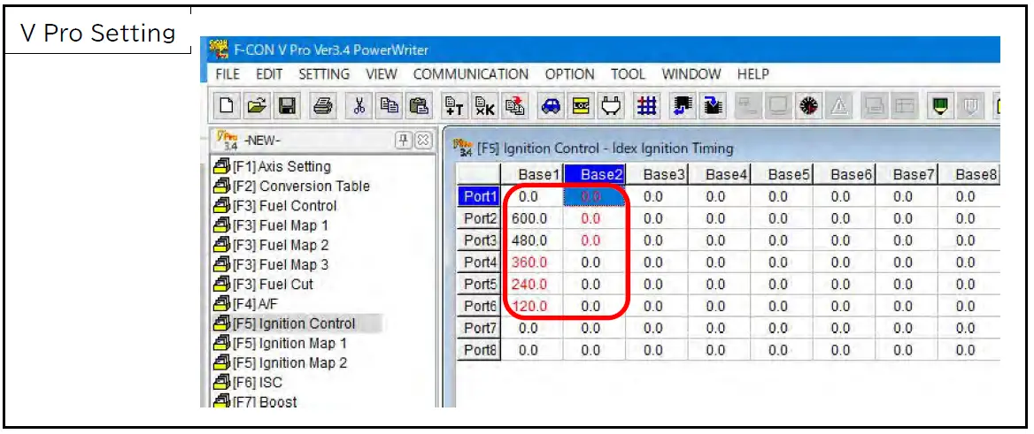Select [F1] Axis Setting in tree

pyautogui.click(x=273, y=167)
